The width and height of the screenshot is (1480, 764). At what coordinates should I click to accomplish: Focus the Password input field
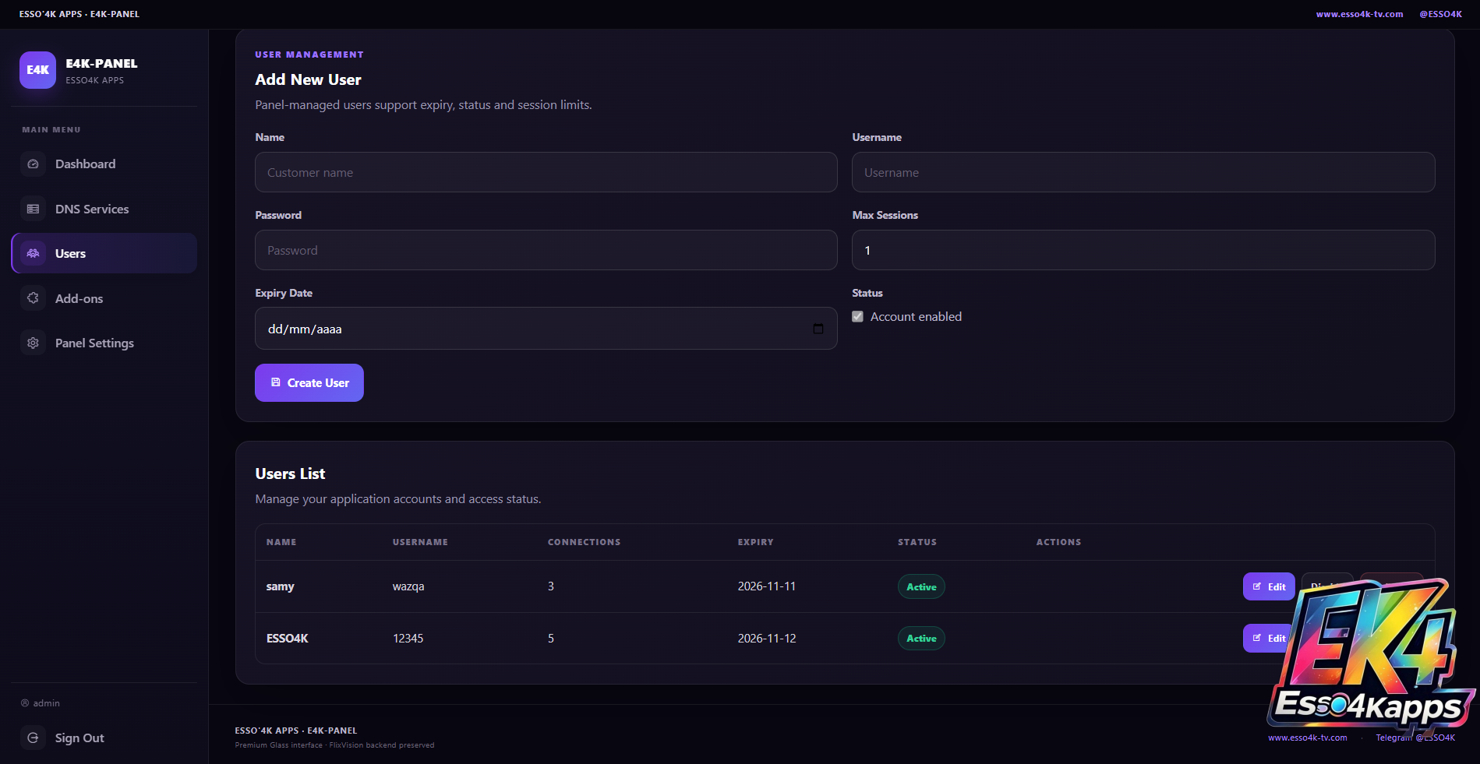546,250
